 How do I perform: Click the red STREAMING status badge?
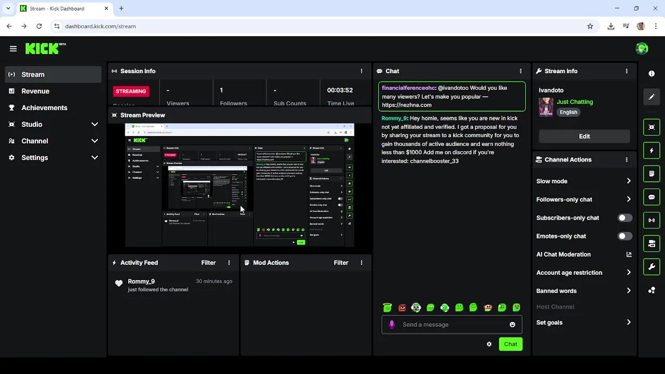[131, 91]
